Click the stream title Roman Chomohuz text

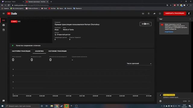pos(77,25)
